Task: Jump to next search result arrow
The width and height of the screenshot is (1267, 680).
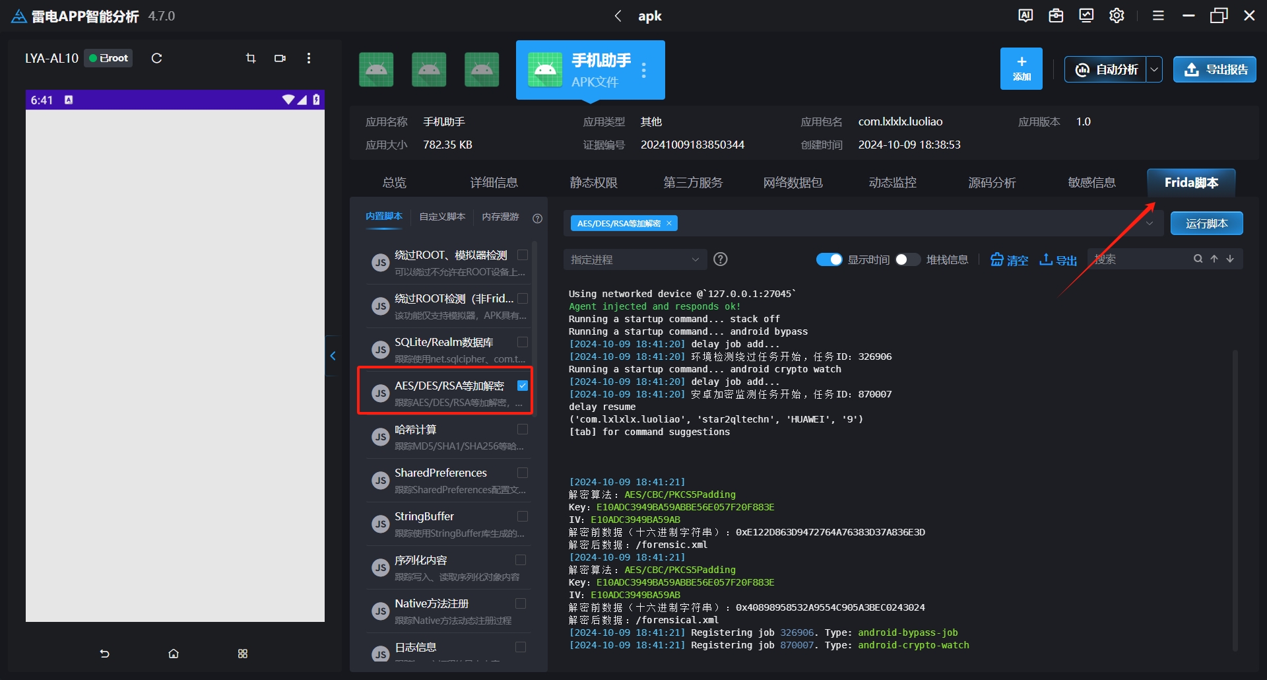Action: point(1230,259)
